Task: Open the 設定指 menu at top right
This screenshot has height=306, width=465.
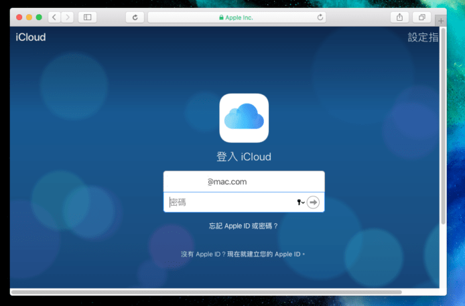Action: pos(423,37)
